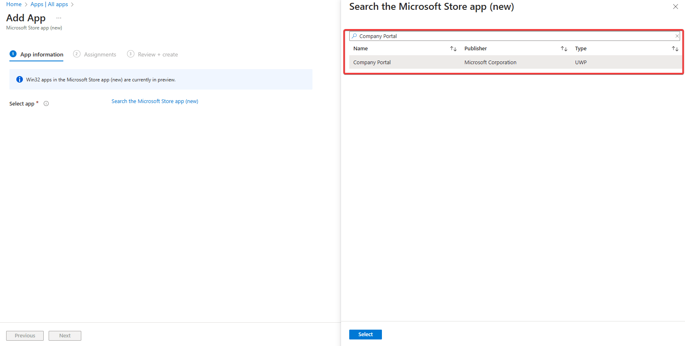
Task: Switch to Review + create tab
Action: click(152, 54)
